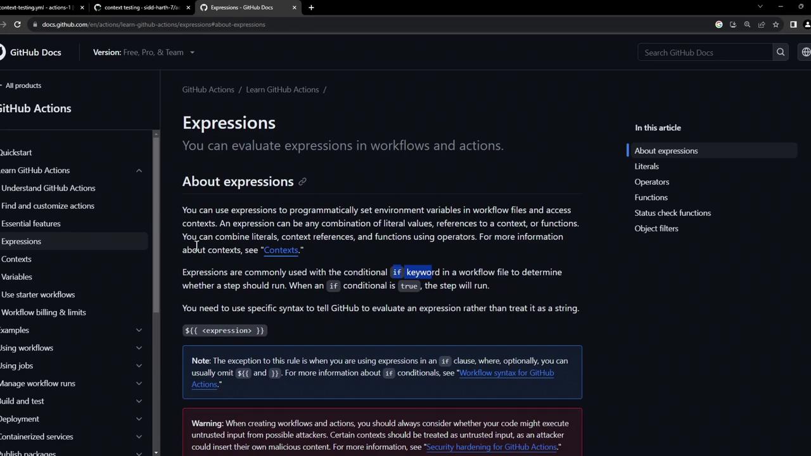The height and width of the screenshot is (456, 811).
Task: Open the browser profile avatar
Action: click(807, 25)
